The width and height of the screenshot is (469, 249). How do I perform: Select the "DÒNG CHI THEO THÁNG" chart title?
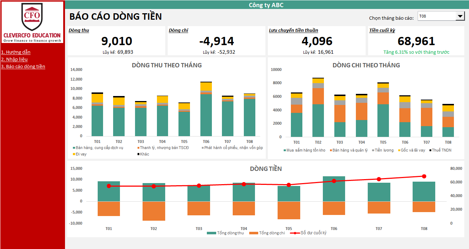coord(366,65)
